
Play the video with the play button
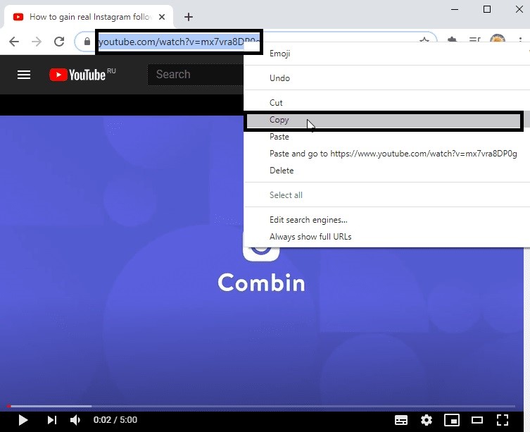(x=23, y=420)
